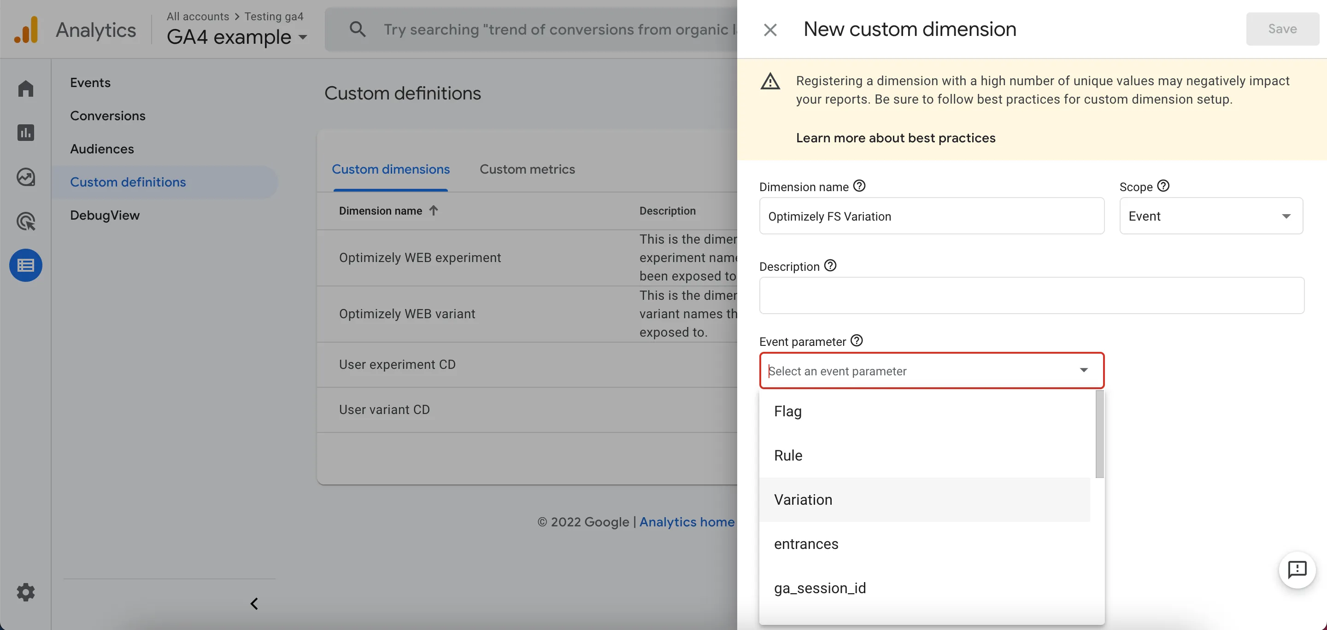
Task: Open the Home icon in sidebar
Action: (26, 88)
